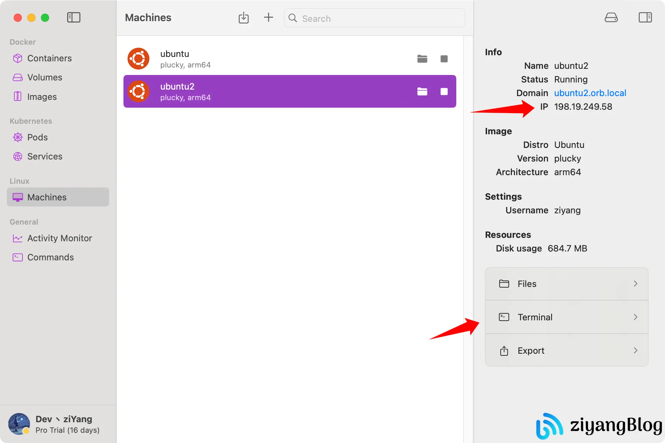Viewport: 665px width, 443px height.
Task: Open Kubernetes Pods
Action: pyautogui.click(x=58, y=137)
